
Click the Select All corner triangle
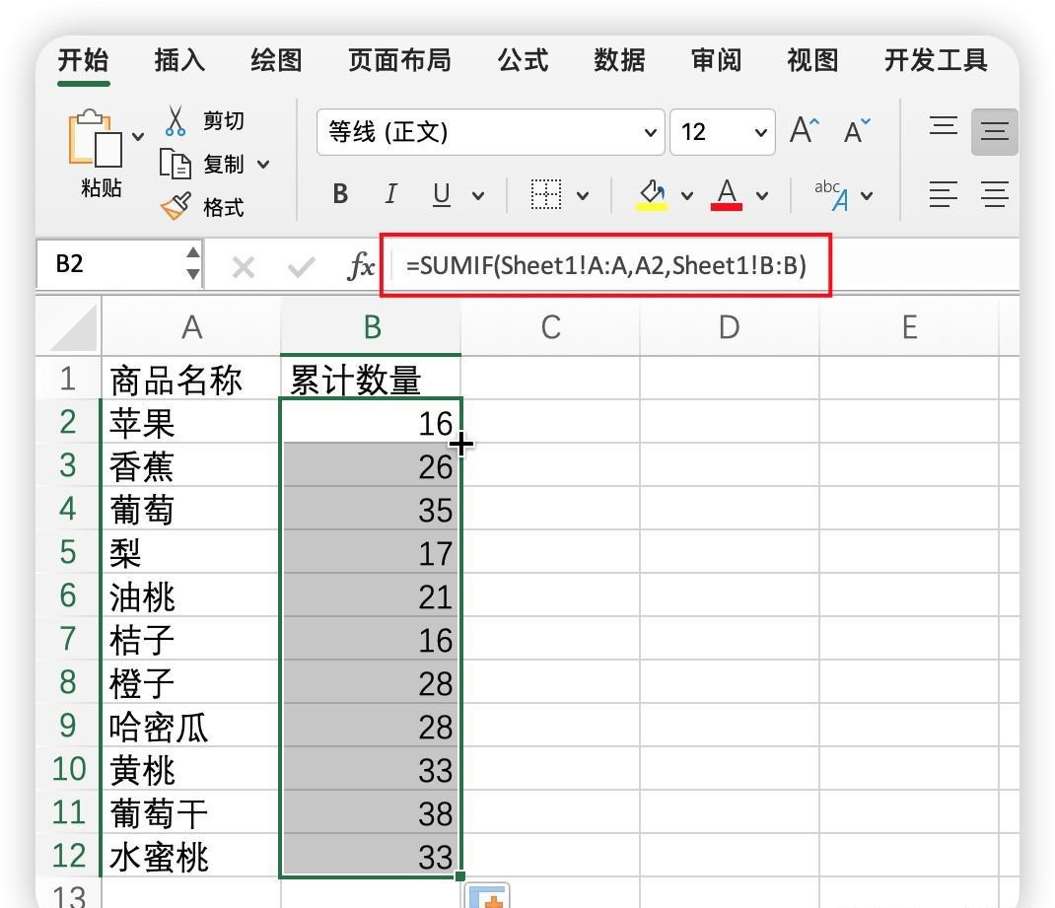75,327
